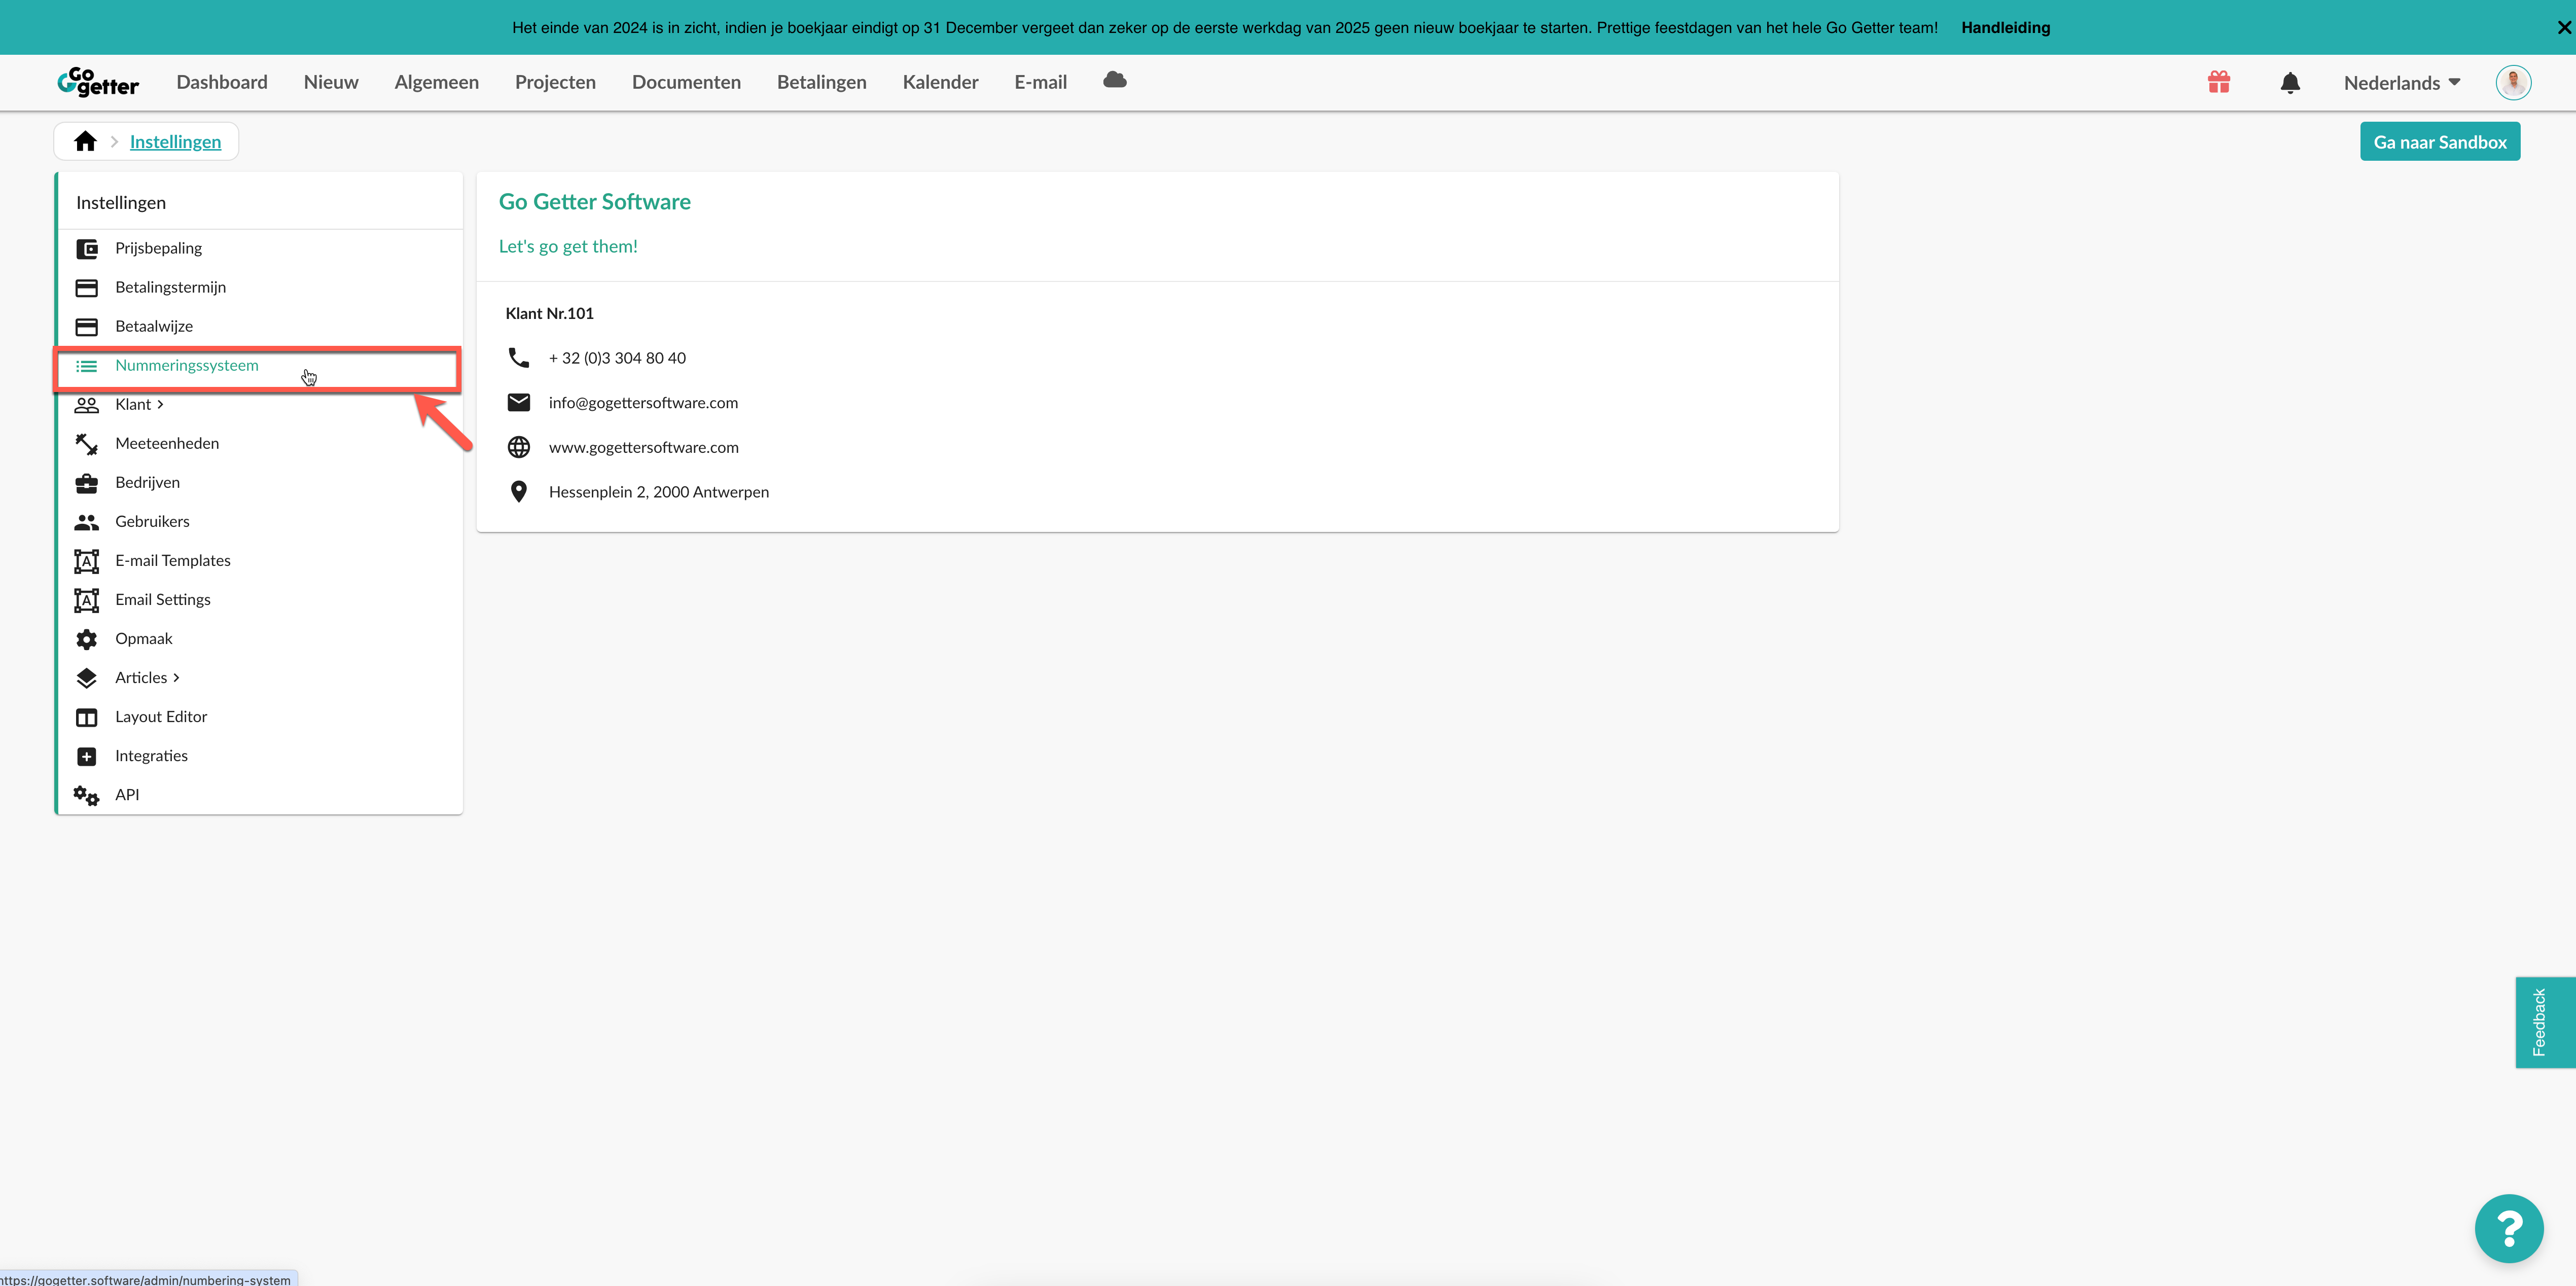The height and width of the screenshot is (1286, 2576).
Task: Click the location pin icon
Action: pyautogui.click(x=519, y=491)
